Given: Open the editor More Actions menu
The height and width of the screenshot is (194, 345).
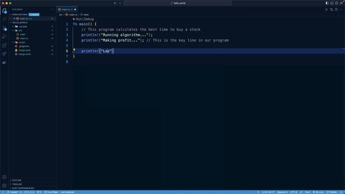Looking at the screenshot, I should pos(341,10).
